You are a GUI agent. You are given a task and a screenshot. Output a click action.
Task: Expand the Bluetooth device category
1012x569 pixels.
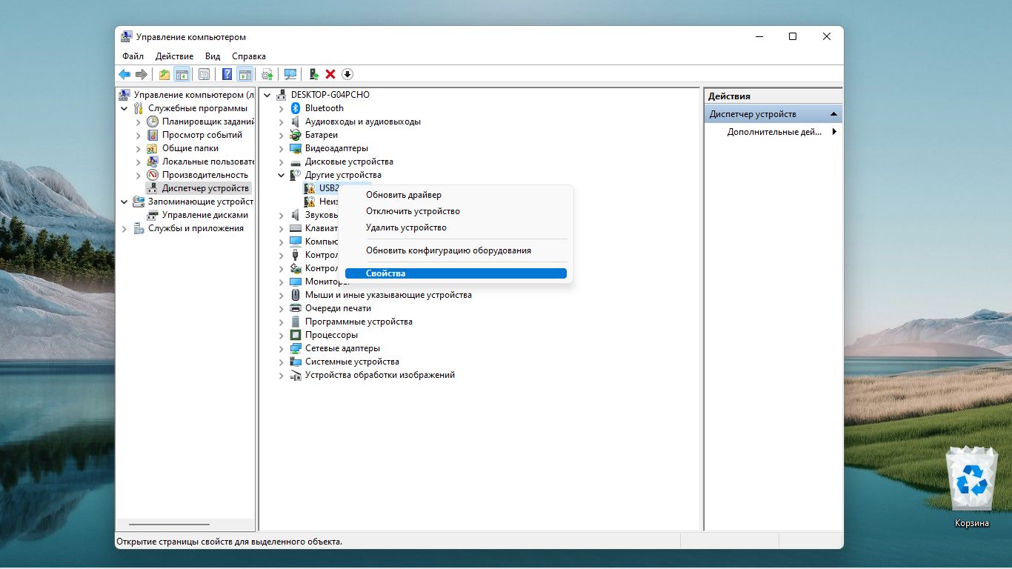281,108
